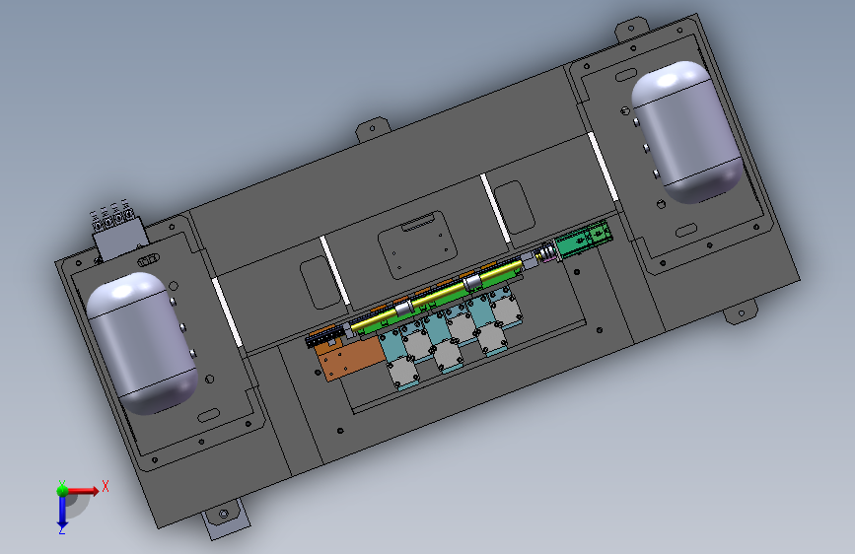
Task: Click the mounting tab on the top middle edge
Action: coord(373,131)
